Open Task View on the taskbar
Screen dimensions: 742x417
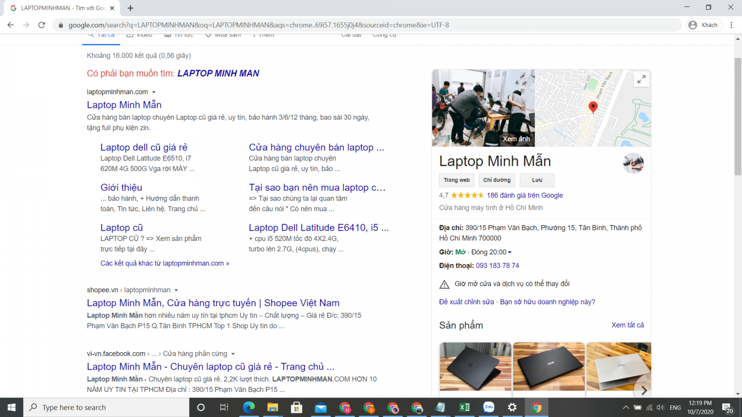224,407
